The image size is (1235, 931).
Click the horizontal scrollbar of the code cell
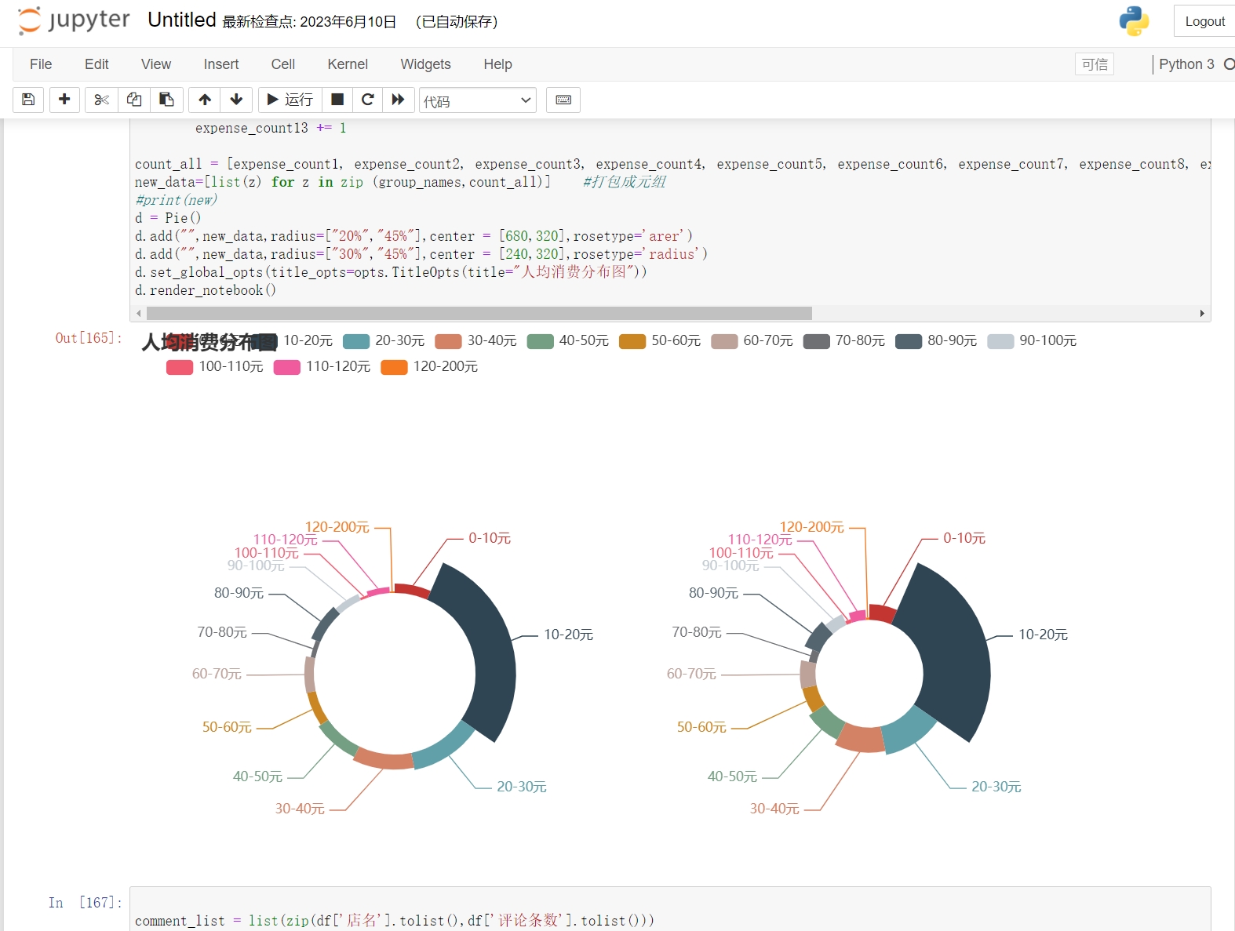coord(479,314)
